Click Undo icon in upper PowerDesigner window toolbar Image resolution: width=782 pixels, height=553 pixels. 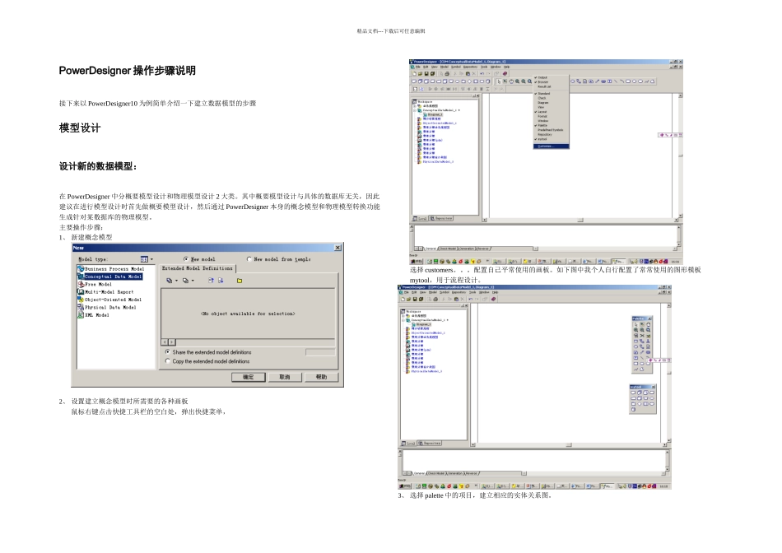[482, 73]
